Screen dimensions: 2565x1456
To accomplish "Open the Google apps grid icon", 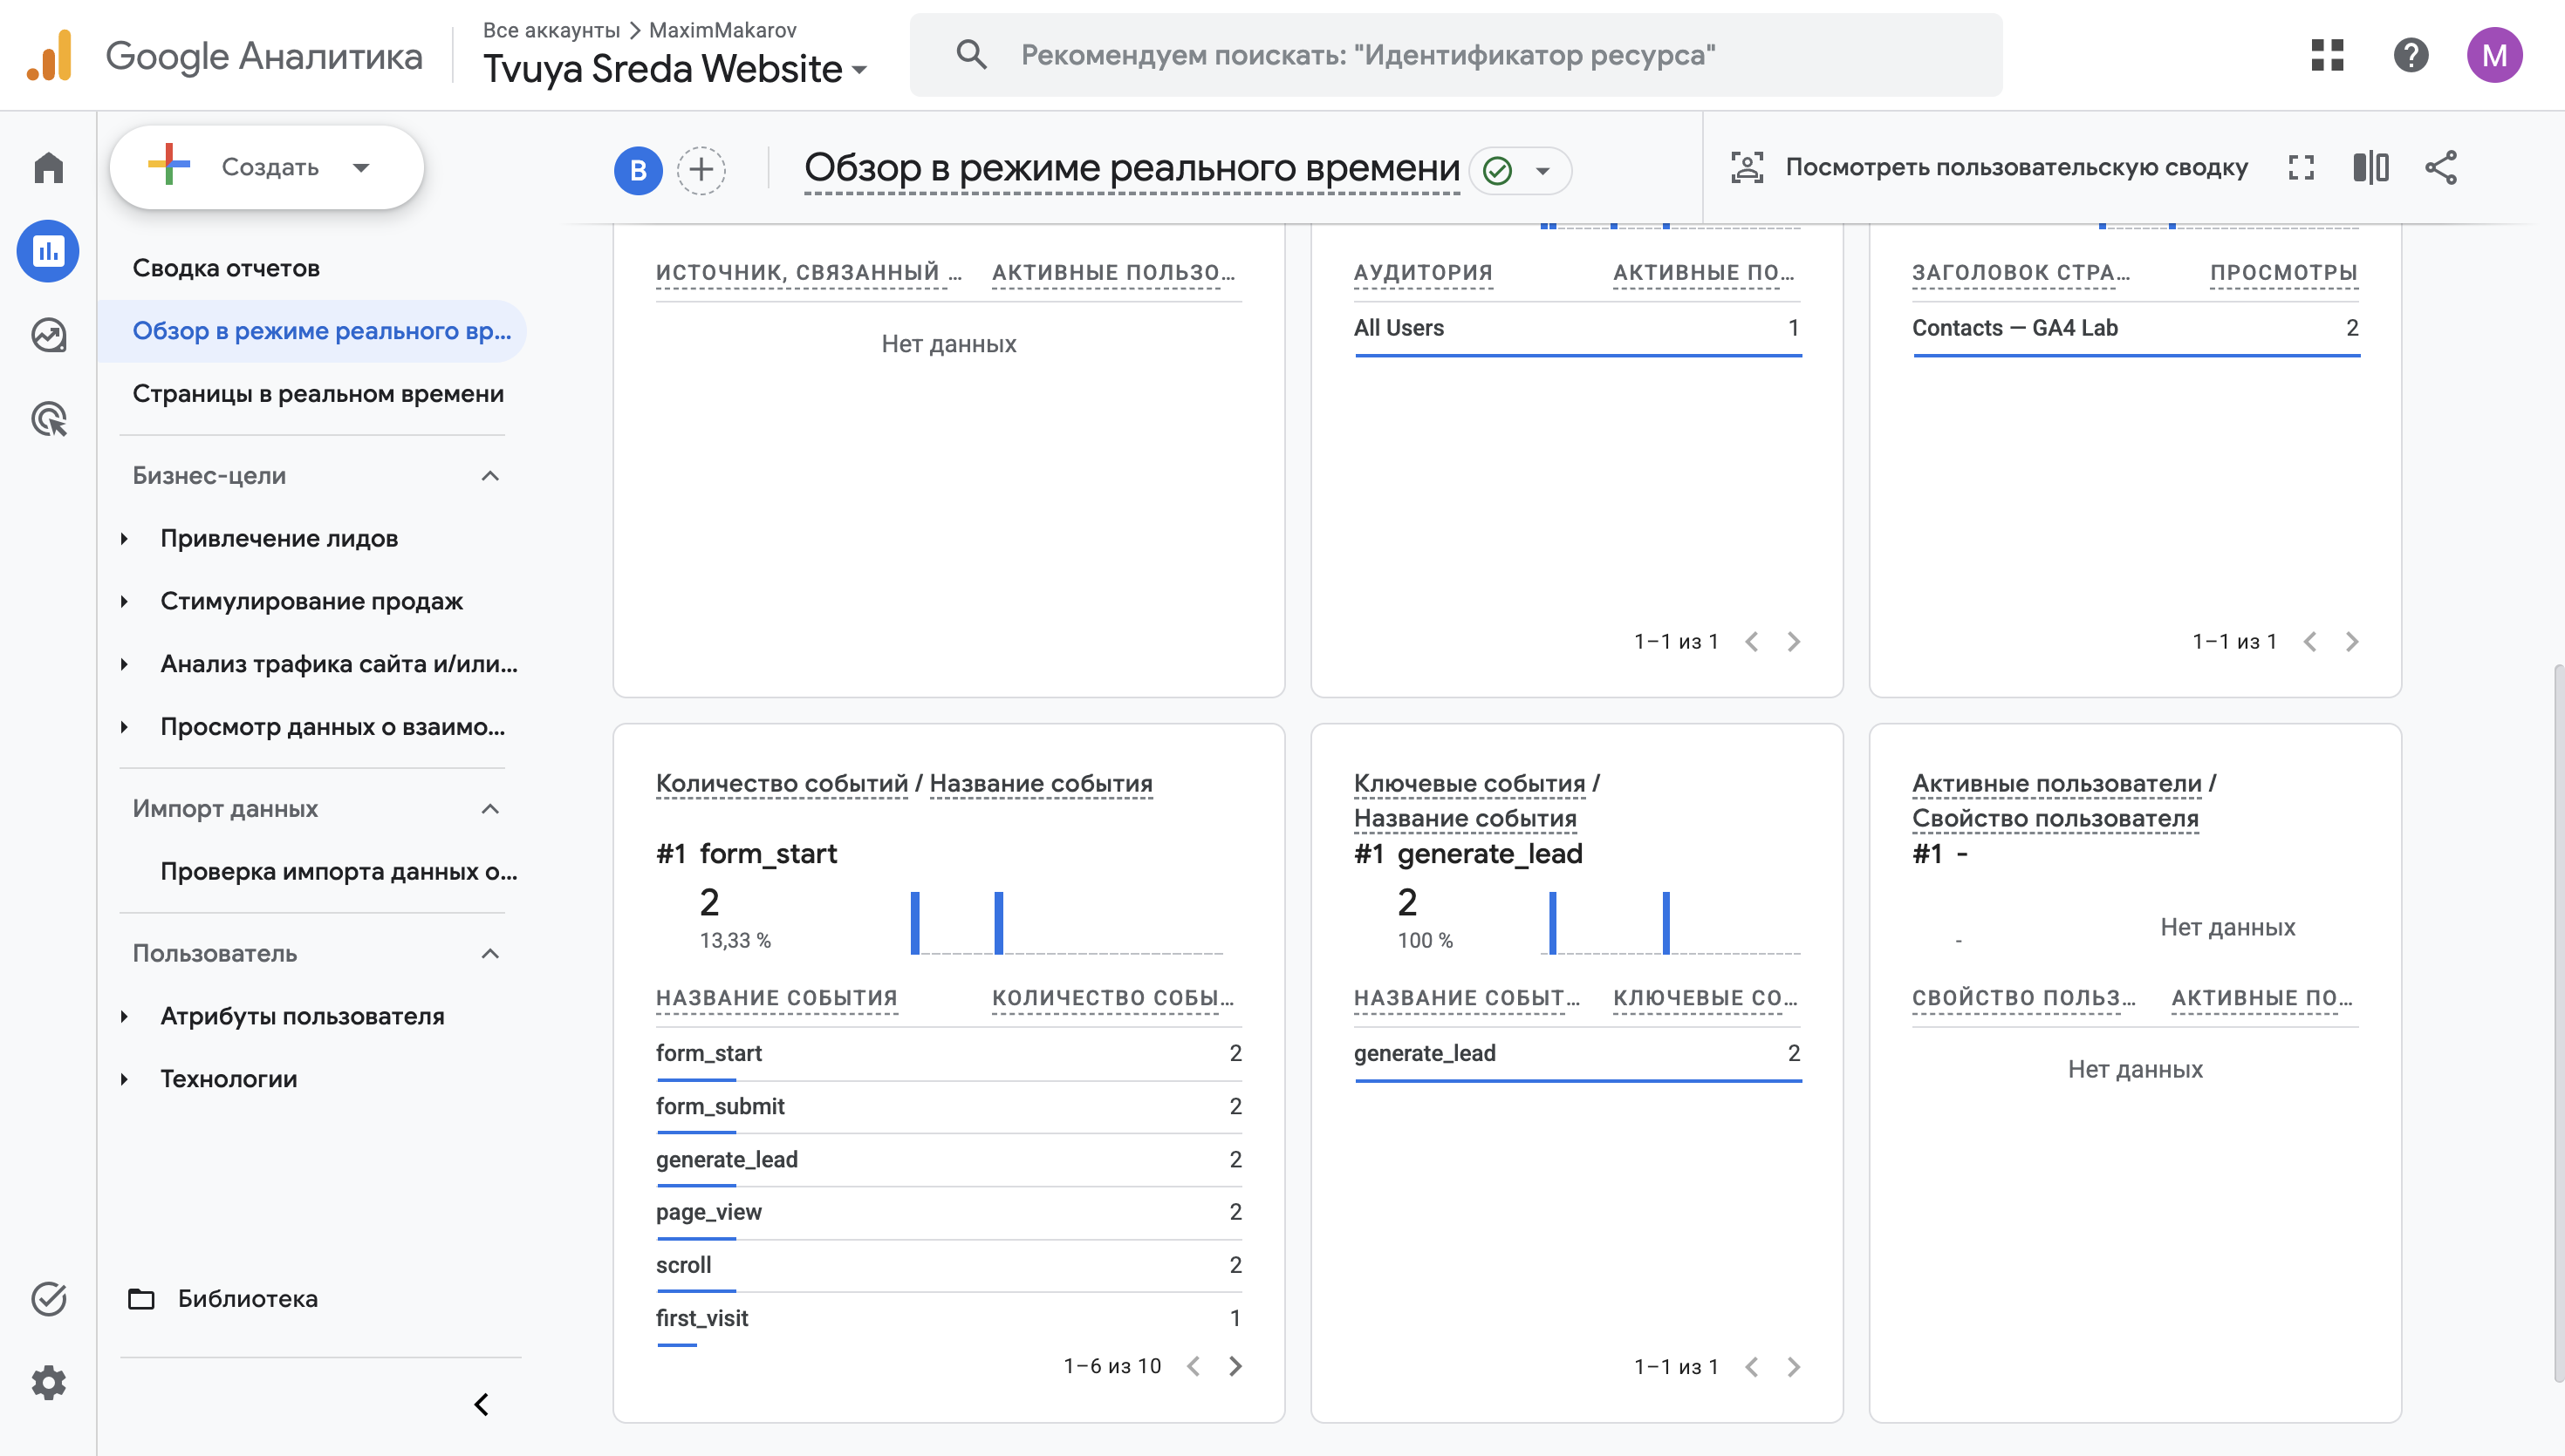I will [x=2327, y=55].
